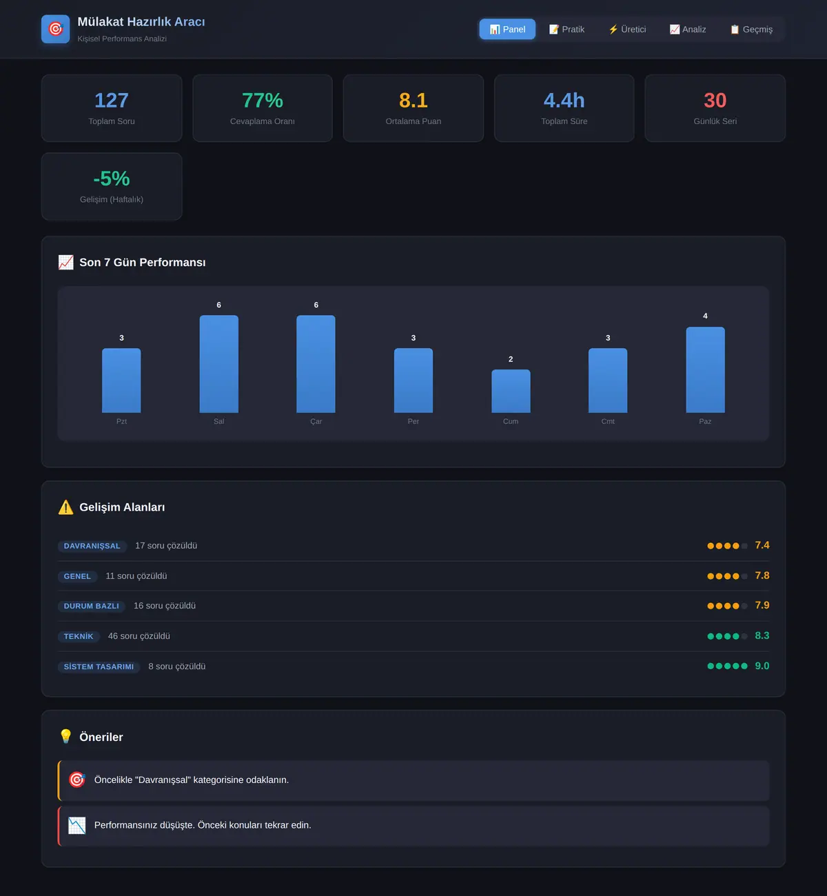This screenshot has height=896, width=827.
Task: Click the Pzt bar in the chart
Action: [121, 380]
